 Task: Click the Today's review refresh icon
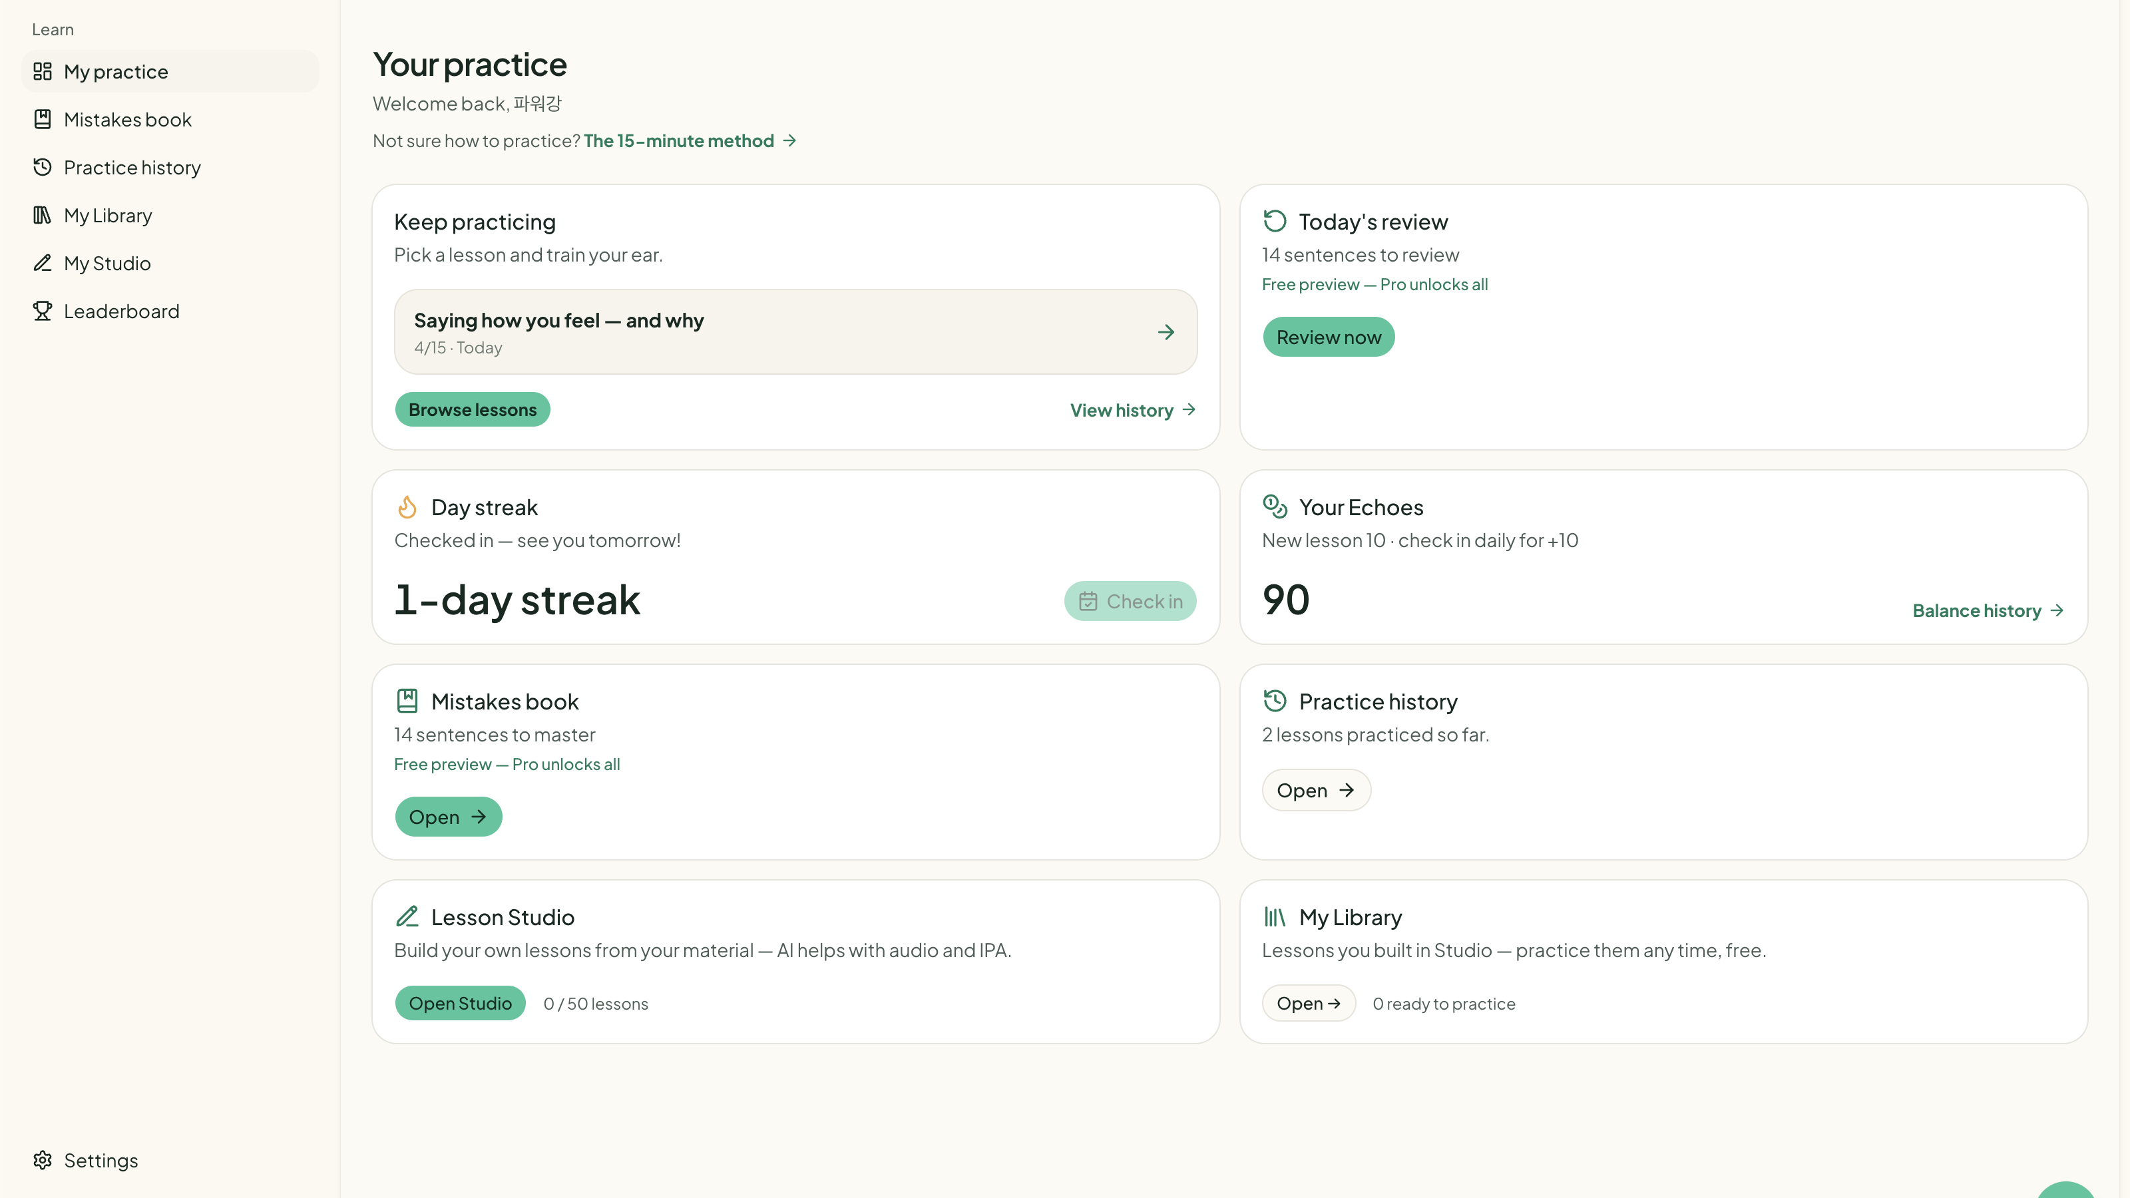(1275, 221)
